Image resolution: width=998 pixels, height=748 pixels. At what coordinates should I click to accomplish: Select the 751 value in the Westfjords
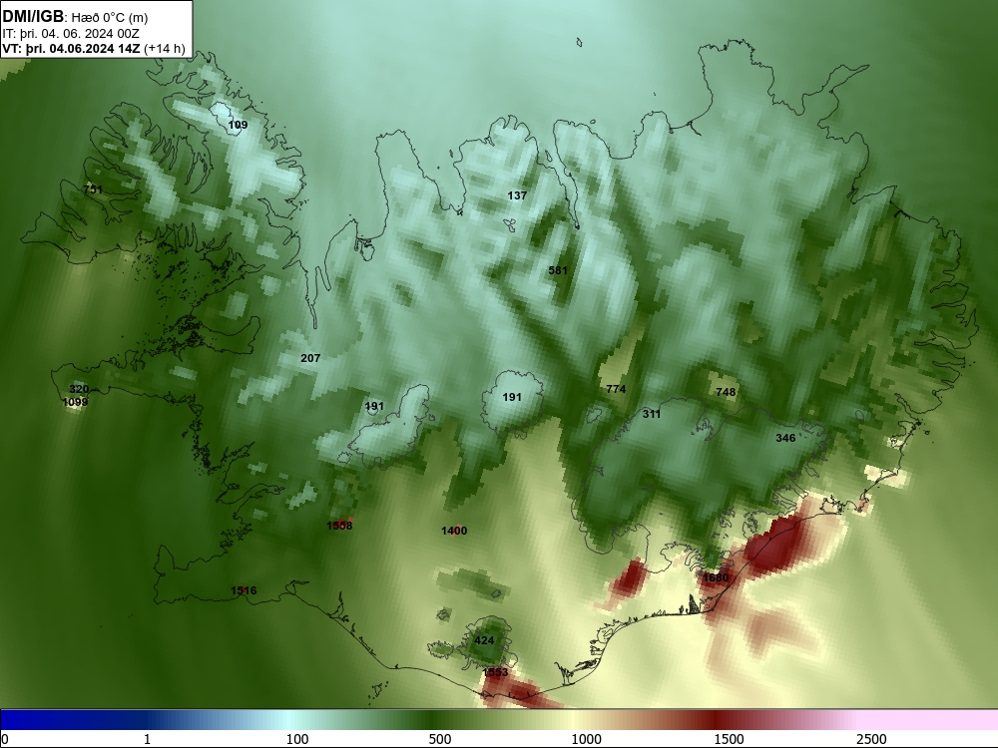[93, 188]
